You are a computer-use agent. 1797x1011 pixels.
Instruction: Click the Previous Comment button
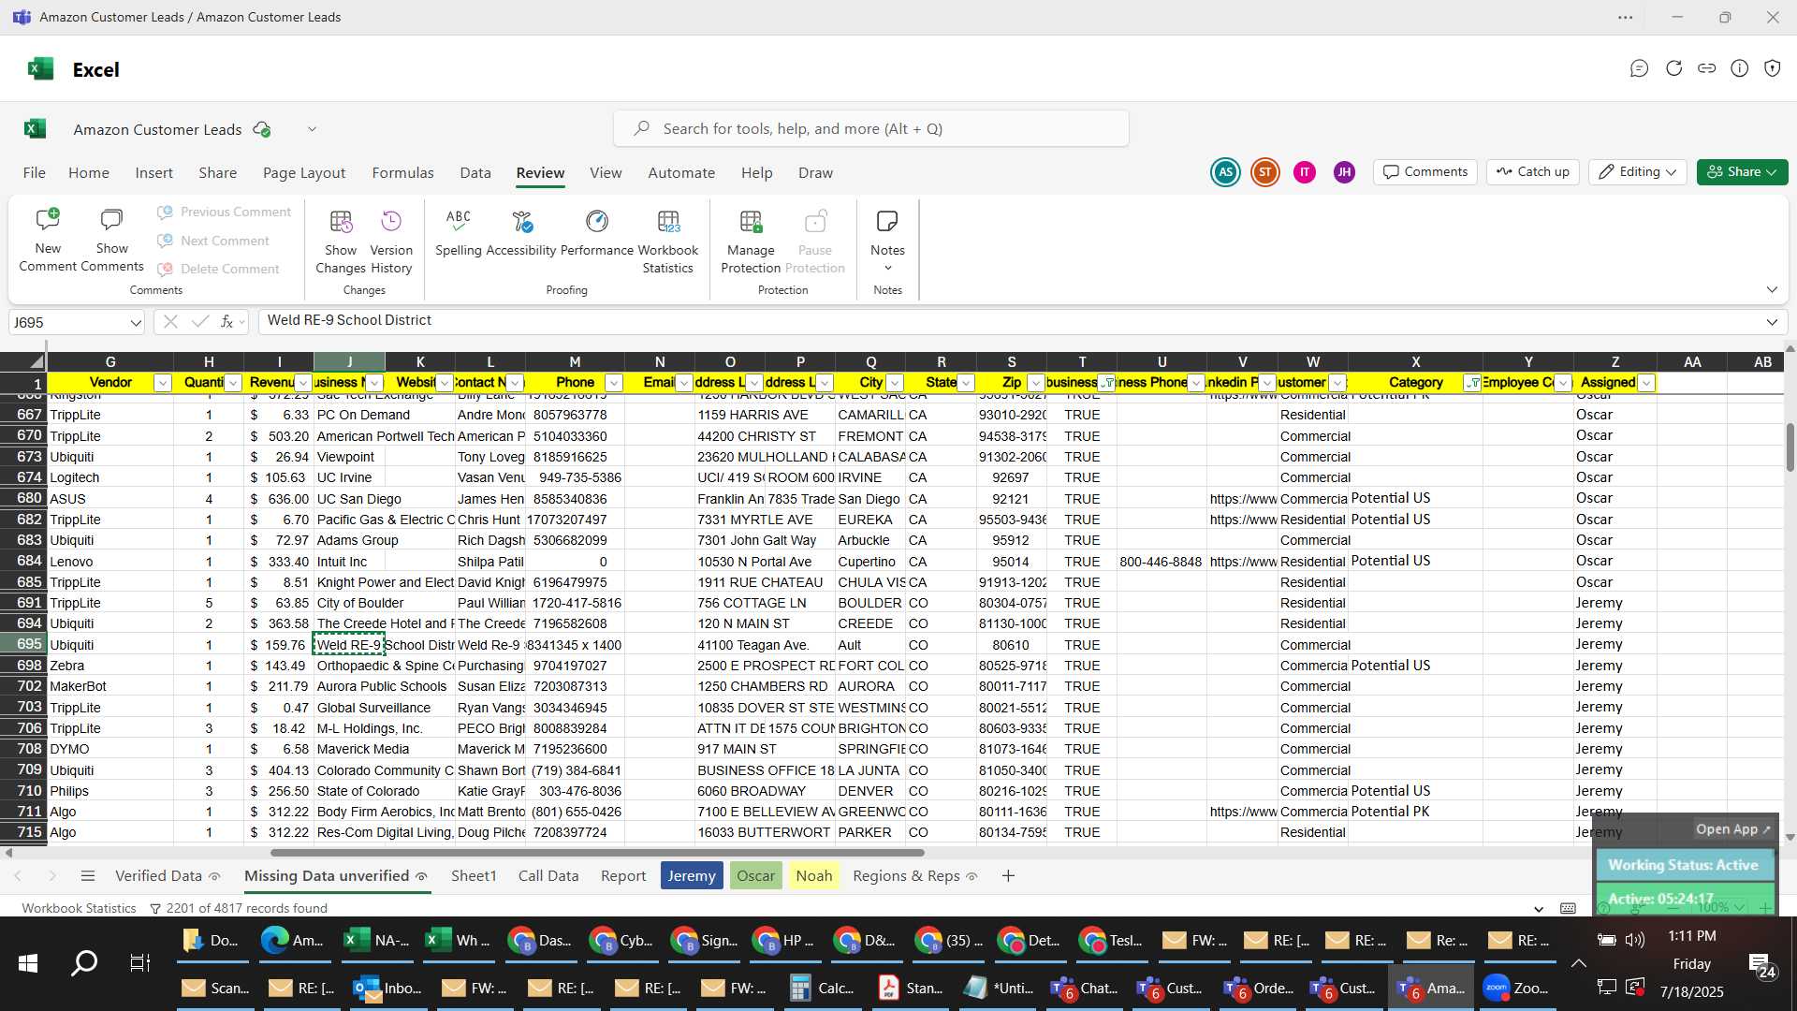click(x=225, y=212)
